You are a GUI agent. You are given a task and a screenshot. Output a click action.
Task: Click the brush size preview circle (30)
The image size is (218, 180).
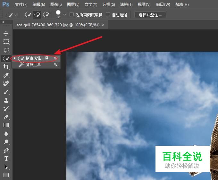click(x=58, y=13)
